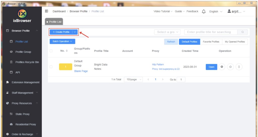Click the search magnifier icon
This screenshot has width=258, height=137.
coord(243,32)
